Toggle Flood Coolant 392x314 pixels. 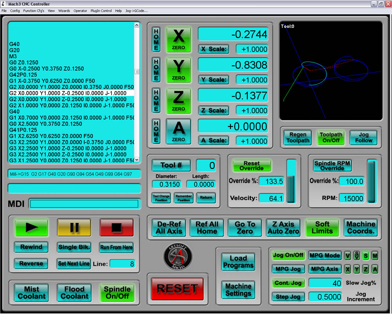pos(74,293)
